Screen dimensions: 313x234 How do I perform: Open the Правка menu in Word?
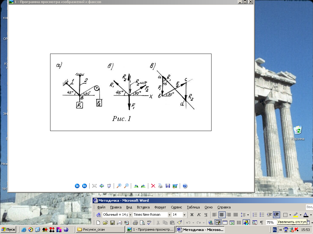pyautogui.click(x=116, y=207)
